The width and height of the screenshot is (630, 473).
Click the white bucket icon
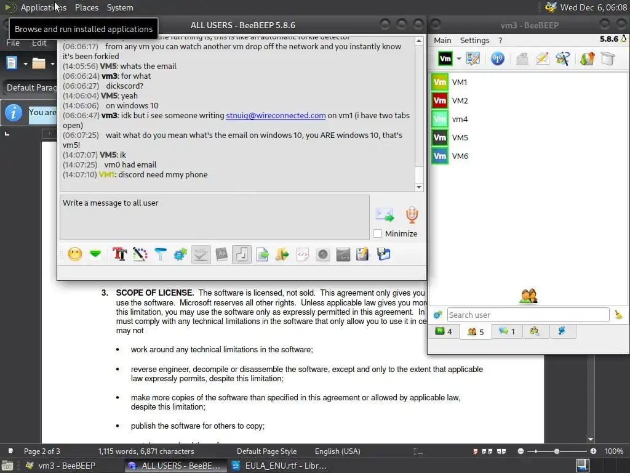coord(608,59)
